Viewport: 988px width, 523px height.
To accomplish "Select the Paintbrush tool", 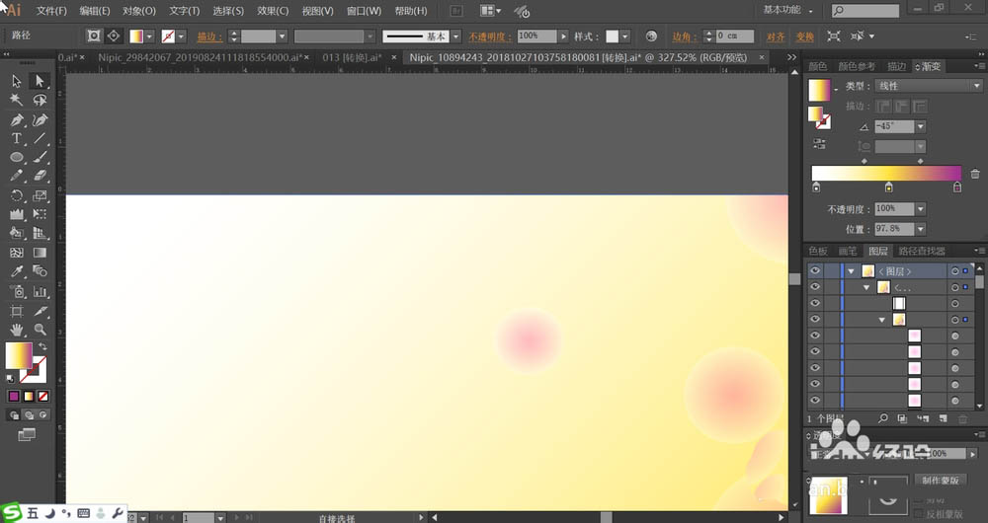I will pos(40,157).
